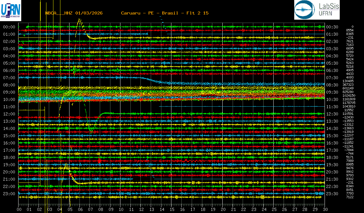Click the 23:30 label on right axis

(x=332, y=194)
